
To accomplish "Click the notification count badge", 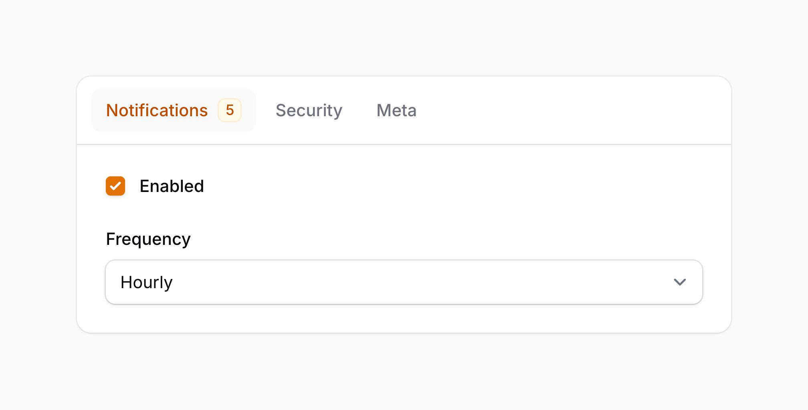I will [x=230, y=110].
